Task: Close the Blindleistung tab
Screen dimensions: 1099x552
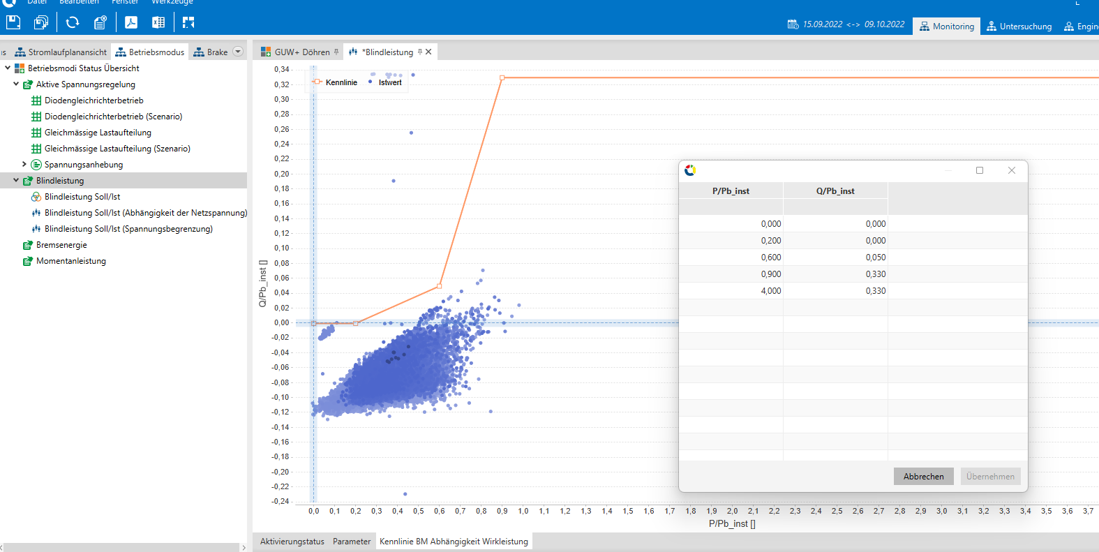Action: tap(428, 52)
